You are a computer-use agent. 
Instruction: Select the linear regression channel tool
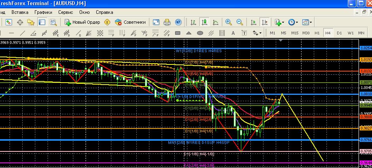click(x=45, y=33)
